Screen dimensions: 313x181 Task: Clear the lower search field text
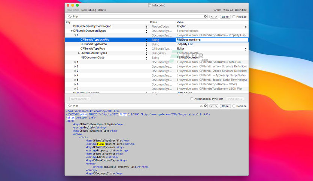click(x=205, y=106)
